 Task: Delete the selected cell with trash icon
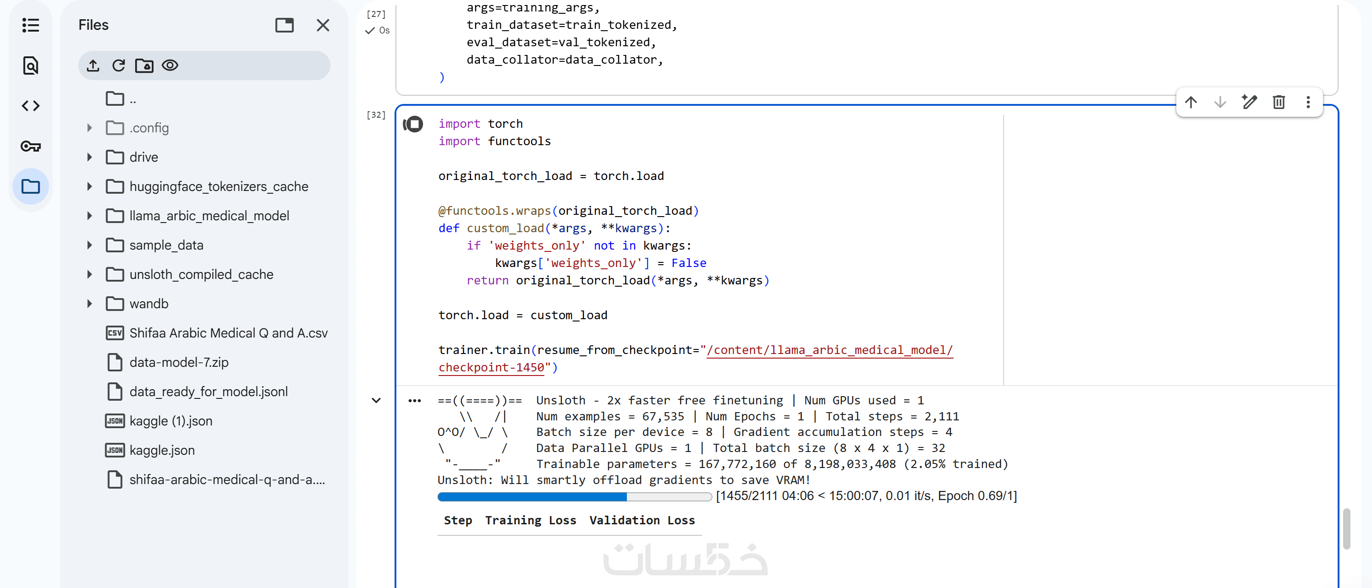pos(1278,102)
